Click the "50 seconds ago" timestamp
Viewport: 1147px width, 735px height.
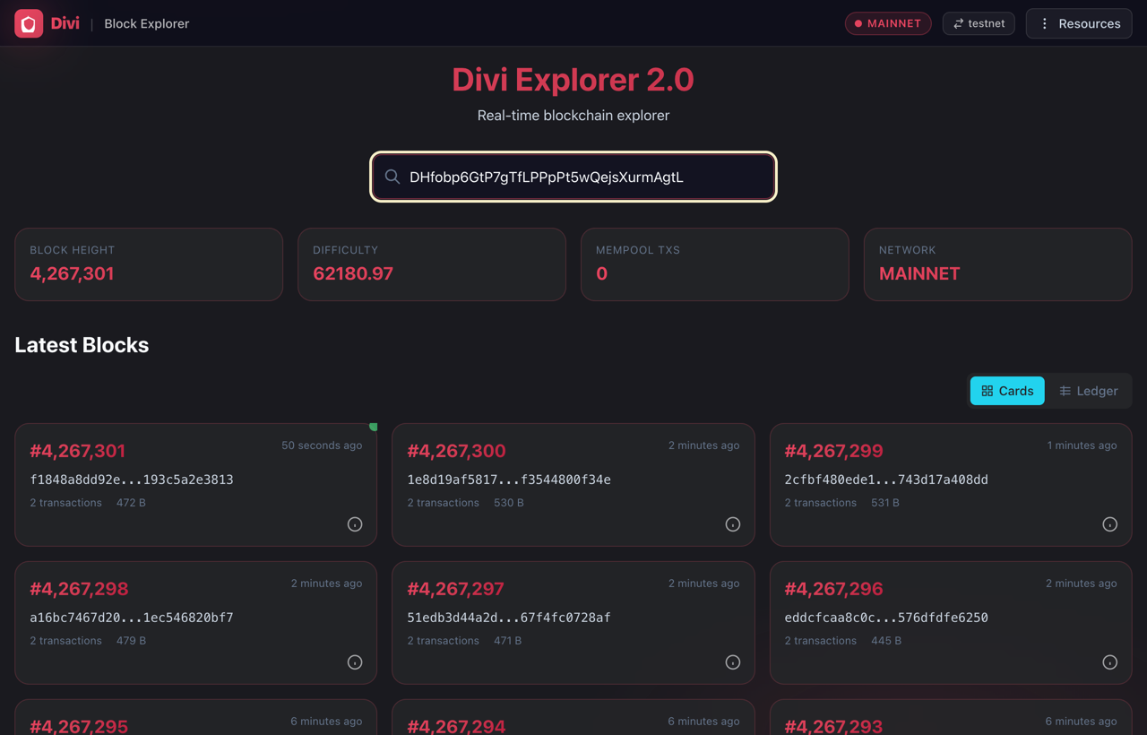pyautogui.click(x=322, y=445)
